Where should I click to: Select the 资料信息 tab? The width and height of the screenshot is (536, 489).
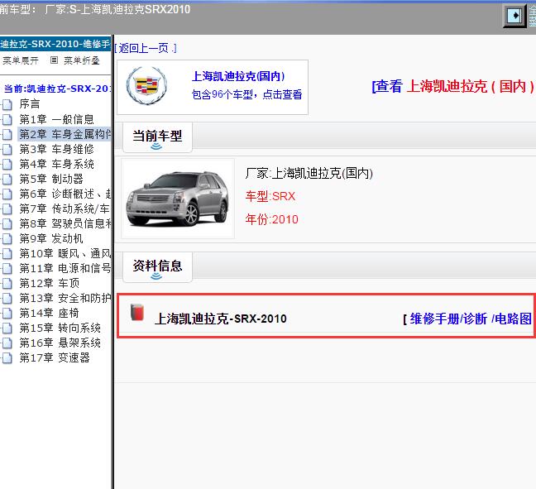point(157,266)
